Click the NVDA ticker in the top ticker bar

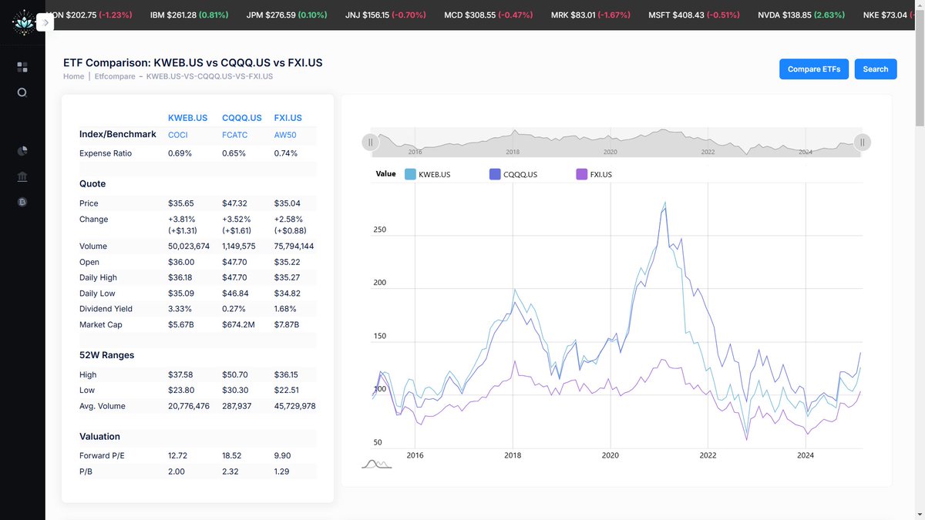pyautogui.click(x=800, y=14)
